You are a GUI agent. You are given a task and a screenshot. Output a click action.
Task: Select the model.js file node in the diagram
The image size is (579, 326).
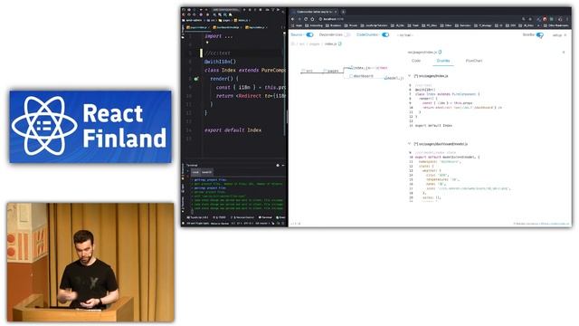coord(394,78)
